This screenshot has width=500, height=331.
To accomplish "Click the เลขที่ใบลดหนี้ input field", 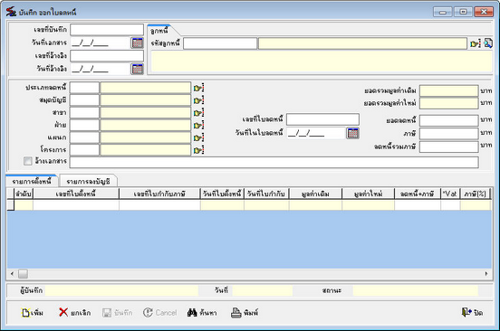I will [x=322, y=119].
